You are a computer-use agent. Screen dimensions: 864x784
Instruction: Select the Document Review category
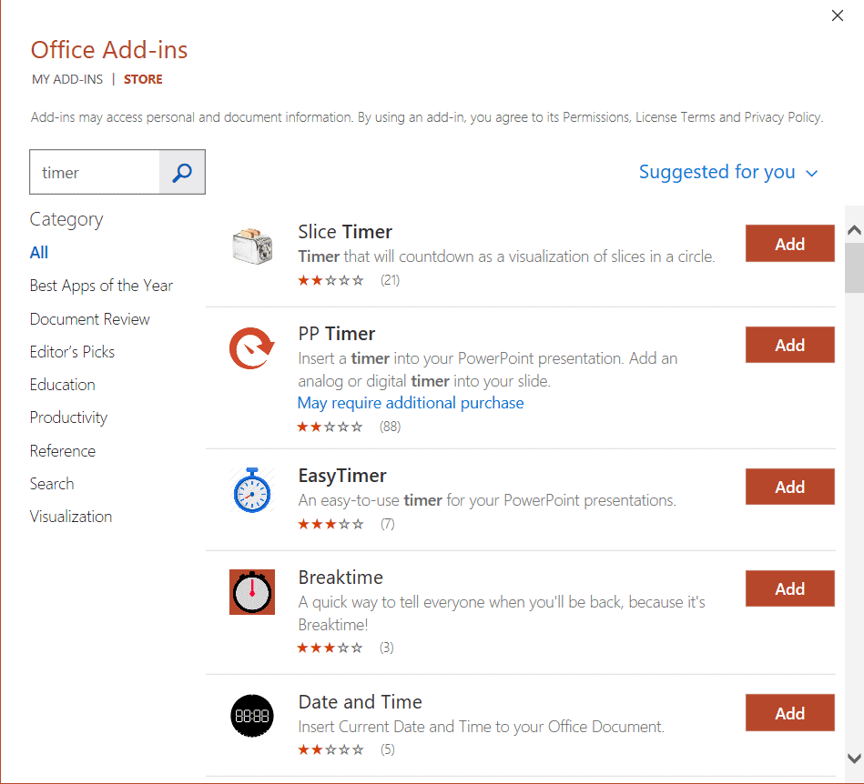(90, 318)
